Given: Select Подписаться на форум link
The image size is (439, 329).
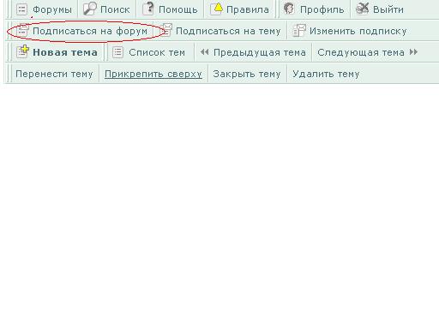Looking at the screenshot, I should point(90,31).
